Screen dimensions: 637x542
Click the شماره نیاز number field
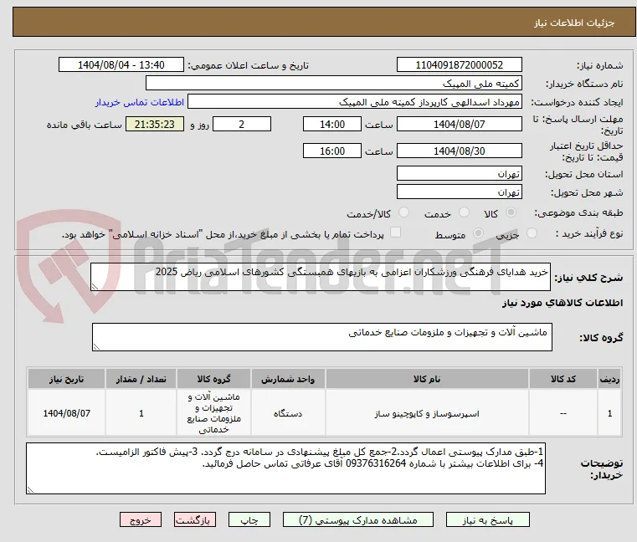tap(459, 65)
